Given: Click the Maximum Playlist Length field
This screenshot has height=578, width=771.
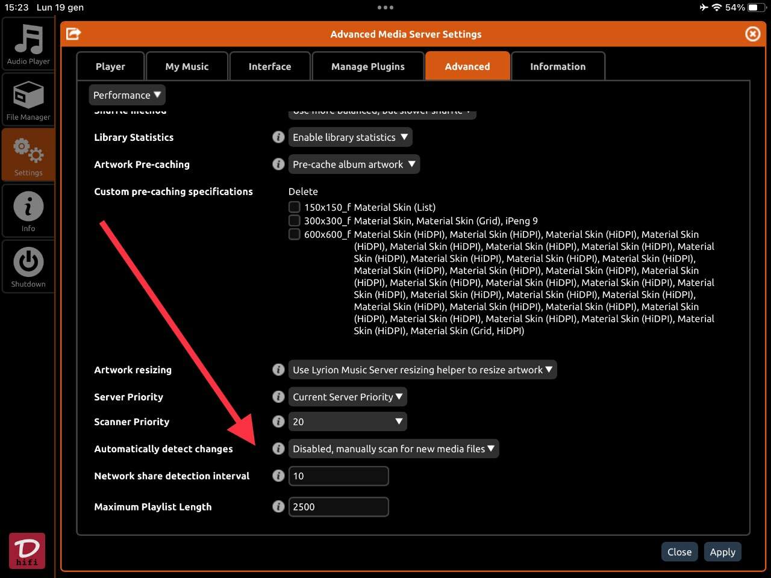Looking at the screenshot, I should 339,507.
